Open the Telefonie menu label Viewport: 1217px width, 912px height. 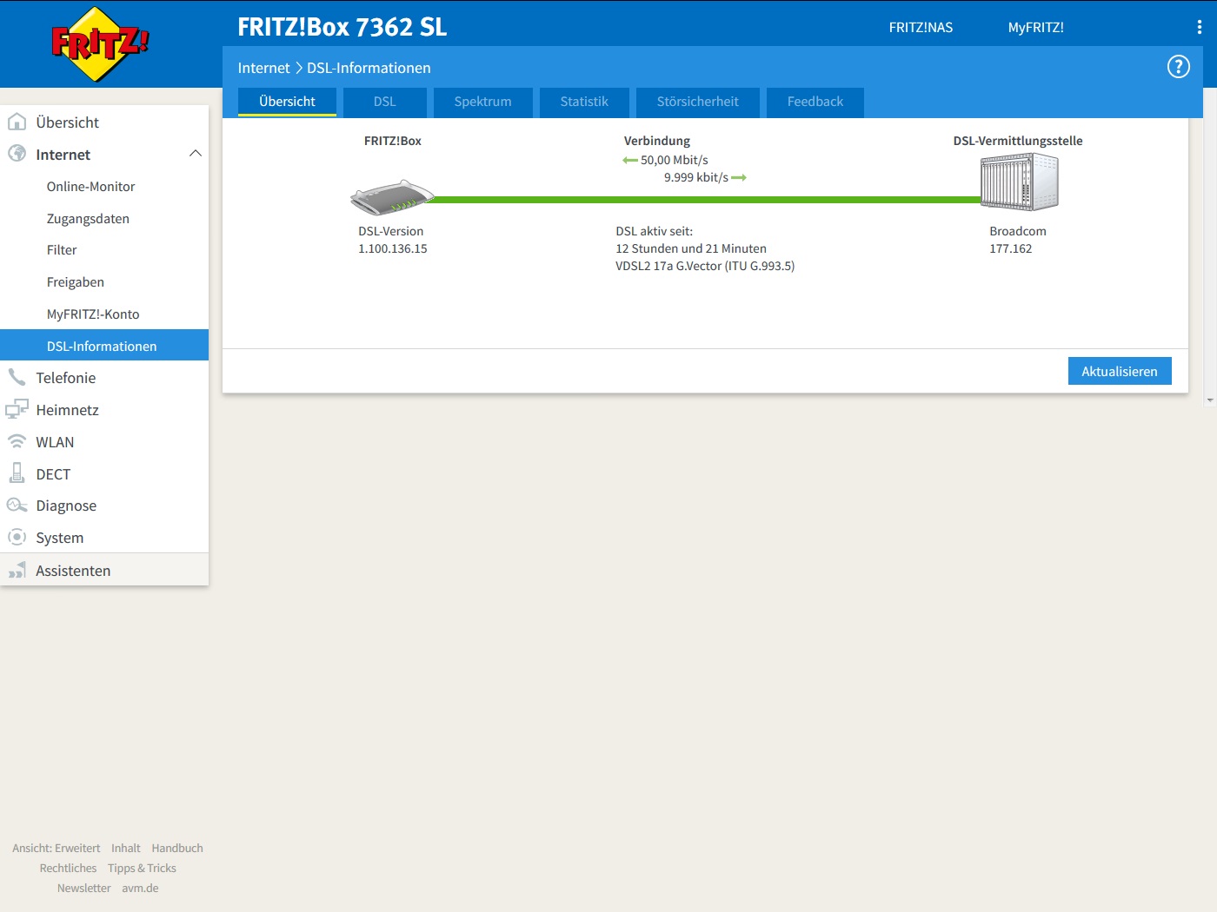tap(65, 378)
